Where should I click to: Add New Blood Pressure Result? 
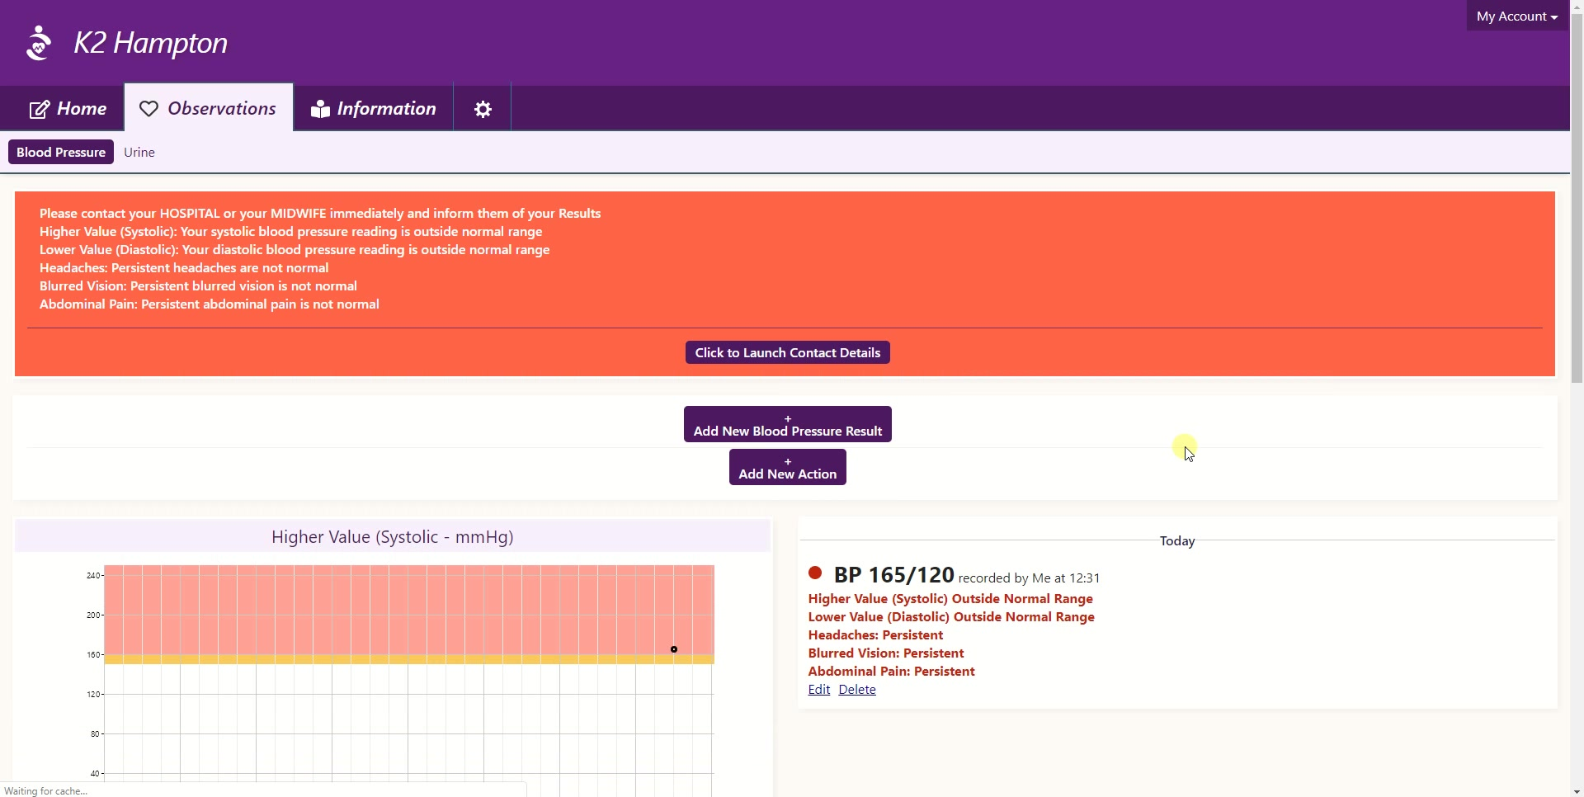[788, 424]
